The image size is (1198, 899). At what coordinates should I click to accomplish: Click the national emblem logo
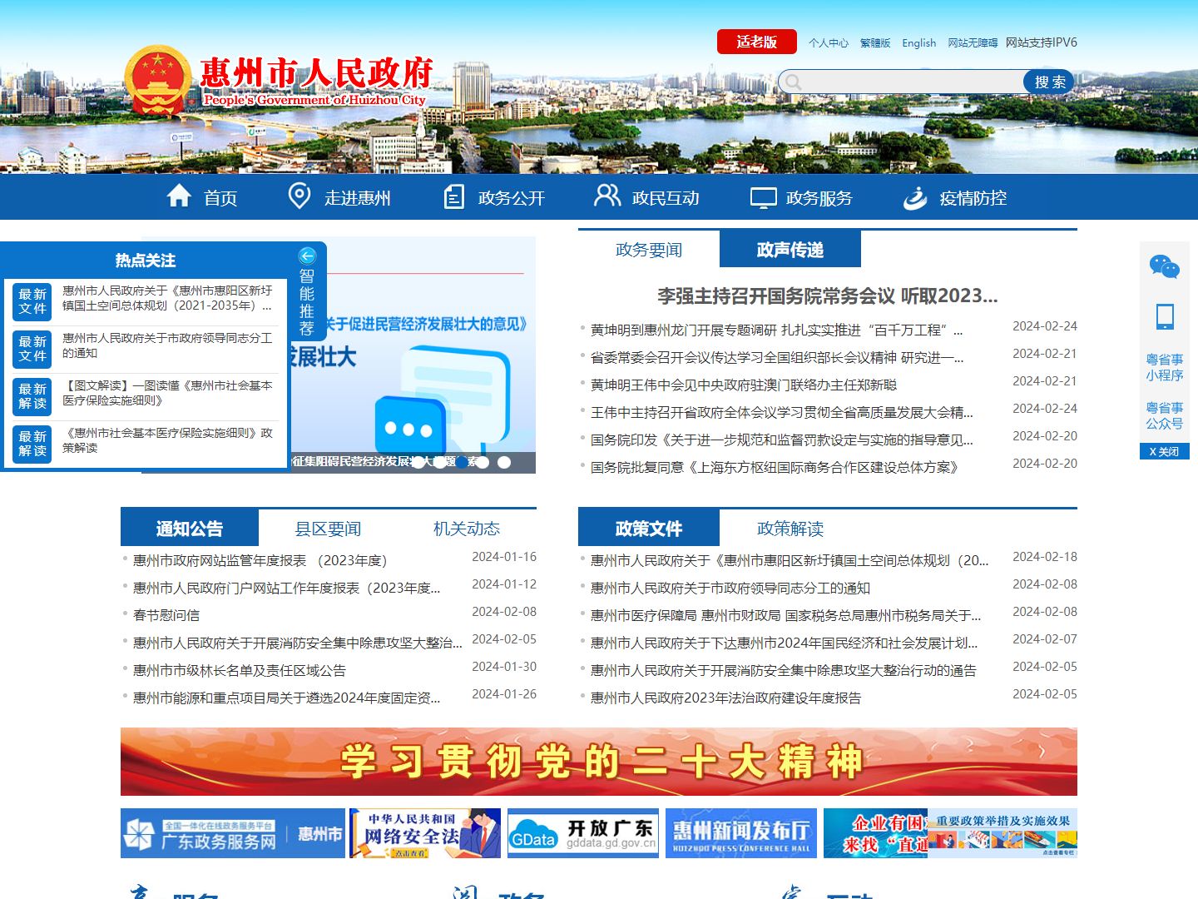click(157, 81)
